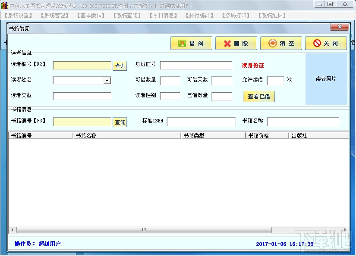Screen dimensions: 356x256
Task: Close the 书籍借阅 dialog with red X
Action: (340, 27)
